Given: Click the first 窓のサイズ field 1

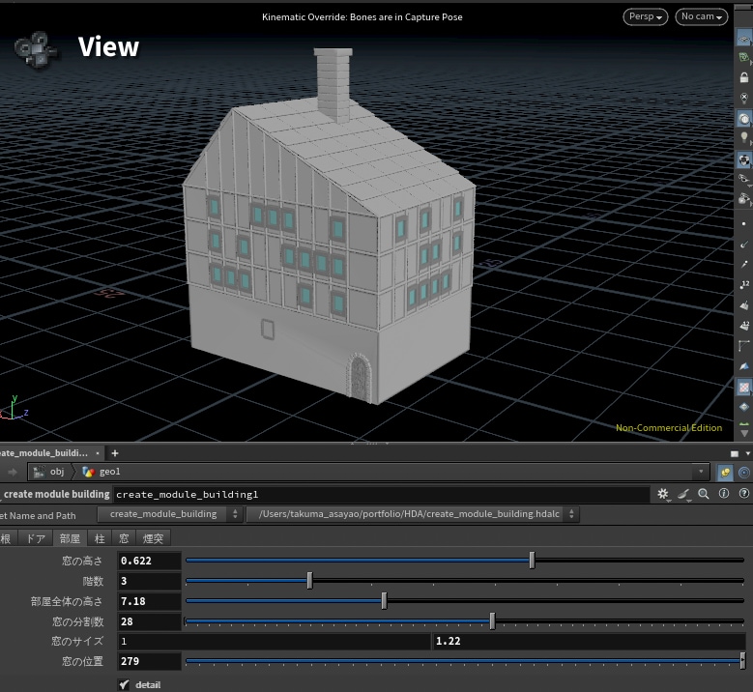Looking at the screenshot, I should (275, 641).
